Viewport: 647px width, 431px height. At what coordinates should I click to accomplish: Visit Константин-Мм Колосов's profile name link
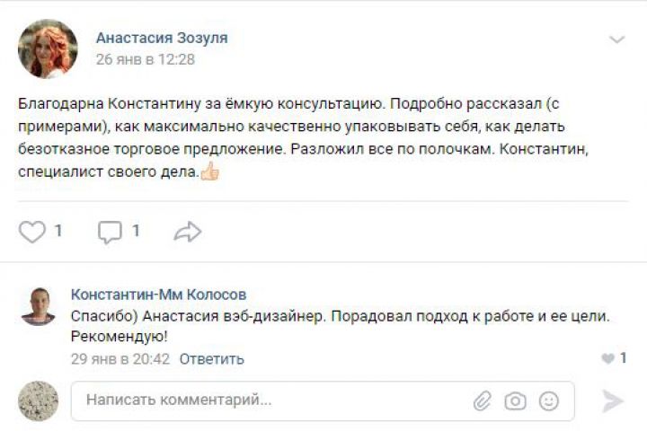(x=158, y=295)
